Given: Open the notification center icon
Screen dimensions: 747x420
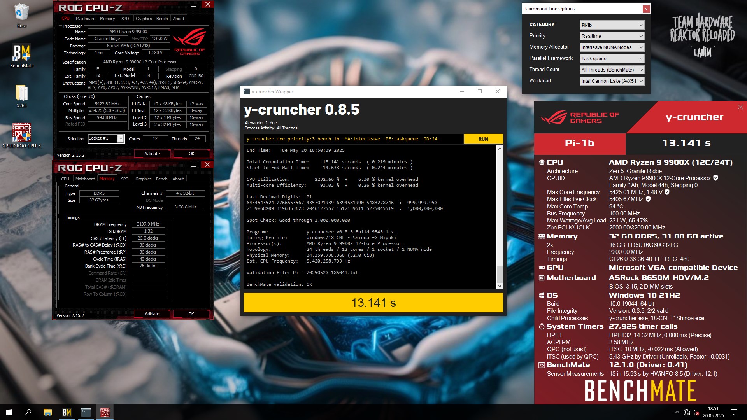Looking at the screenshot, I should pos(734,412).
